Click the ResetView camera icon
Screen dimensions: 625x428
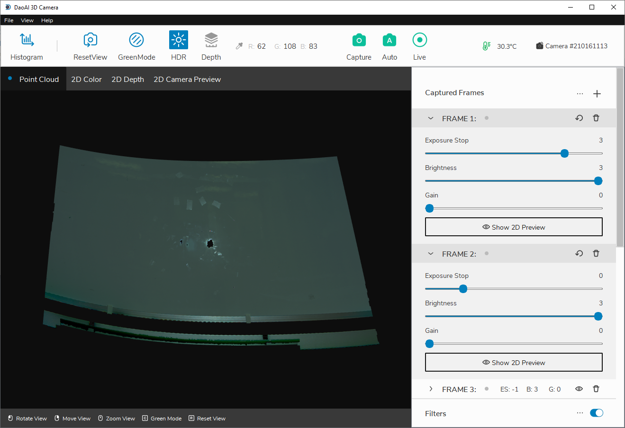click(90, 40)
